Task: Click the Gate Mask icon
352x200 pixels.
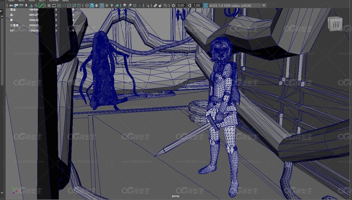Action: pos(64,5)
